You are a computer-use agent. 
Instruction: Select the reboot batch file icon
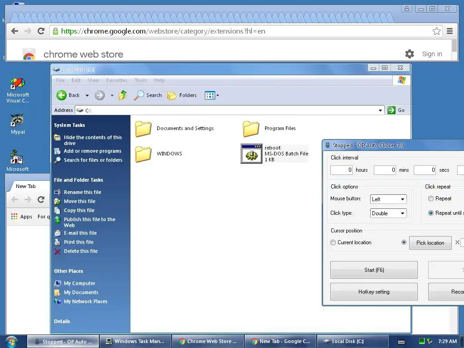251,154
